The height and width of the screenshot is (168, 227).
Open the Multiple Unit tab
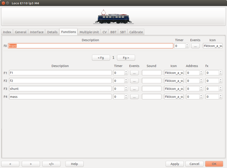coord(89,32)
